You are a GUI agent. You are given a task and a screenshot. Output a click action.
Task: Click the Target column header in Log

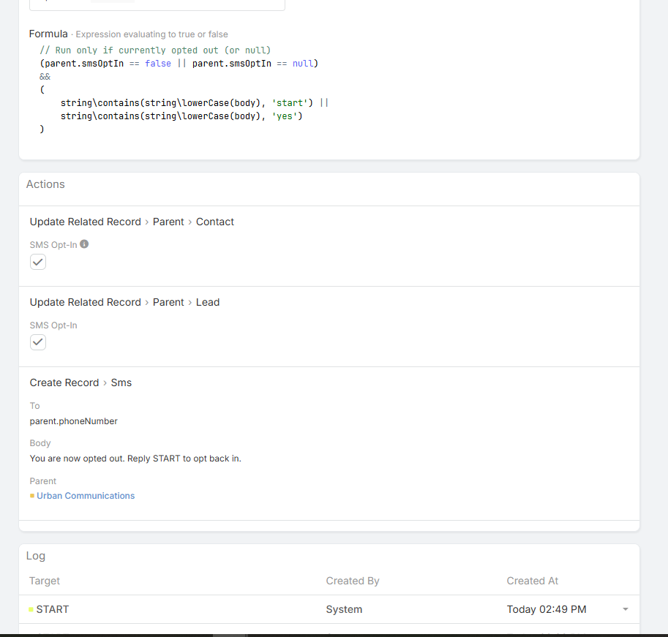click(45, 581)
